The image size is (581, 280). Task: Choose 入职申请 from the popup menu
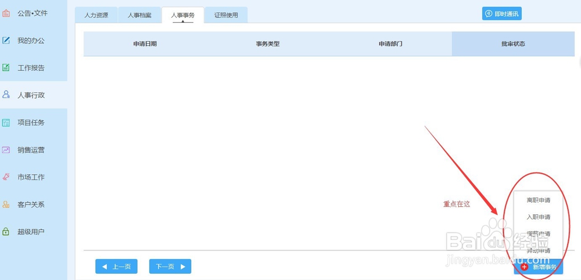539,217
